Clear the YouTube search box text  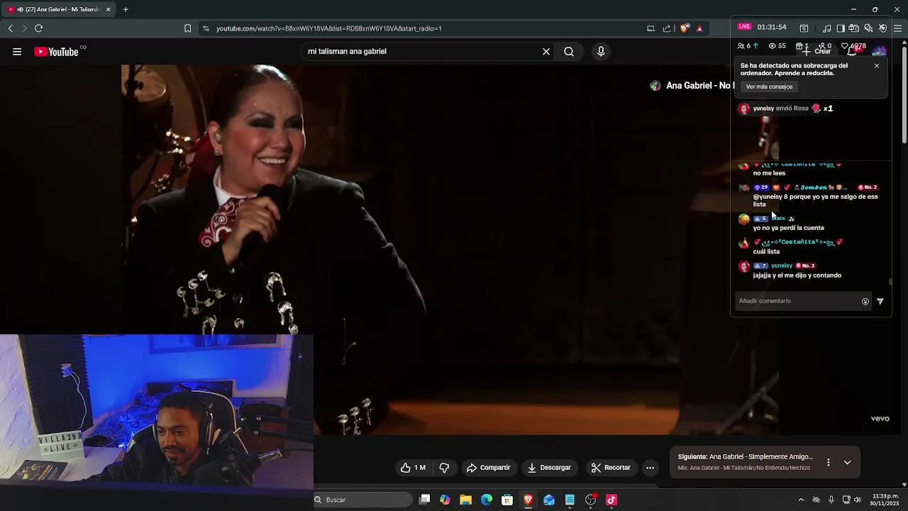pyautogui.click(x=546, y=52)
